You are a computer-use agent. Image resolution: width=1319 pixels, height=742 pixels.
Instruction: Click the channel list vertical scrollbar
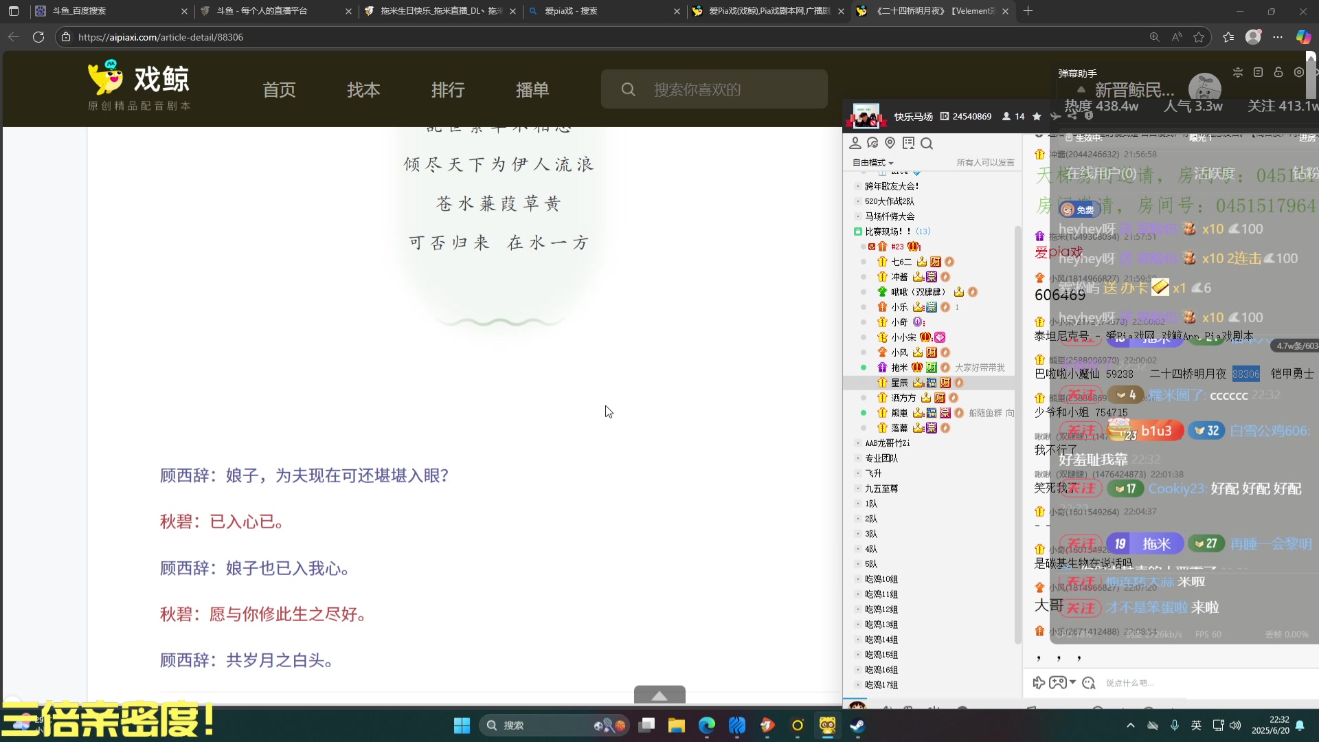(x=1017, y=434)
